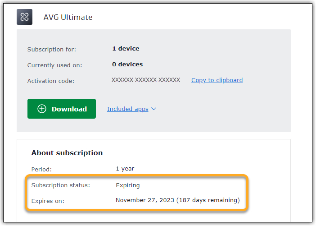The width and height of the screenshot is (316, 226).
Task: Copy activation code to clipboard
Action: [x=217, y=80]
